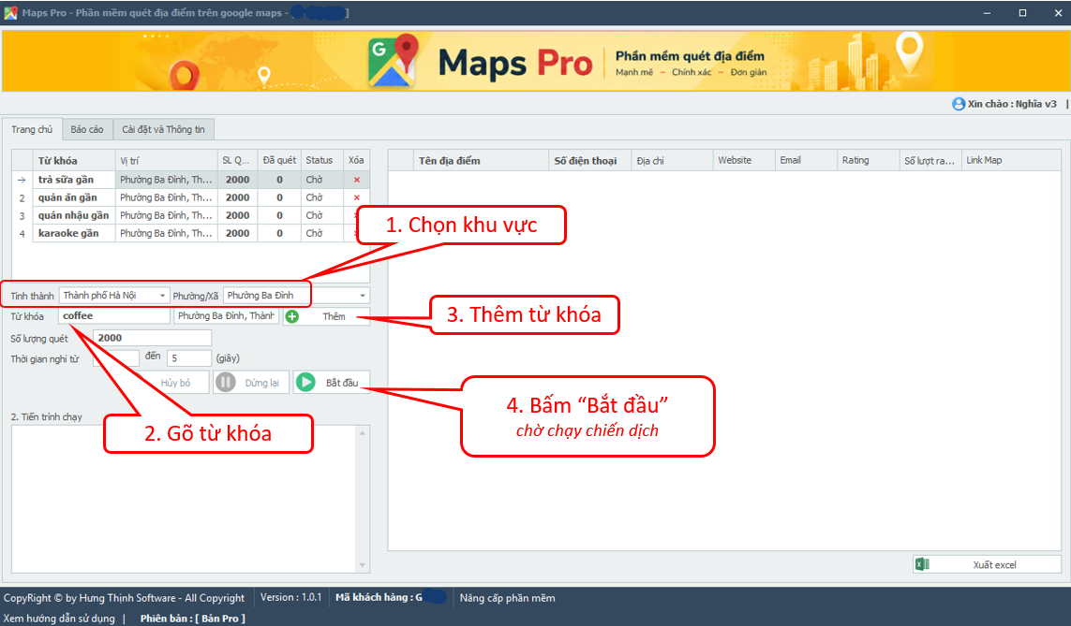The height and width of the screenshot is (626, 1071).
Task: Click the Rating column header
Action: (x=869, y=161)
